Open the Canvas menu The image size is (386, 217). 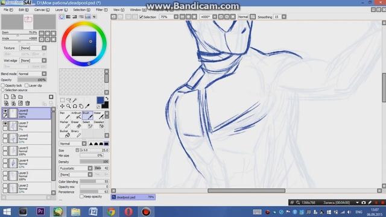click(42, 10)
